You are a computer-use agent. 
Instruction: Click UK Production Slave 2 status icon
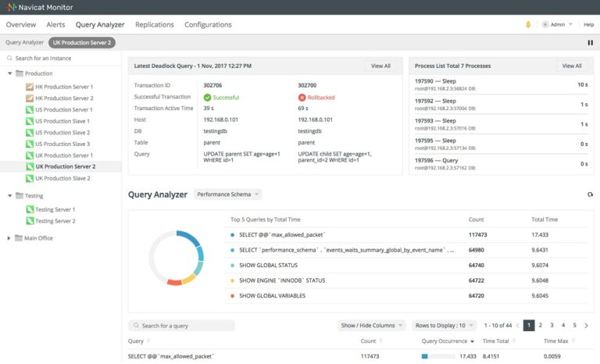[x=30, y=178]
